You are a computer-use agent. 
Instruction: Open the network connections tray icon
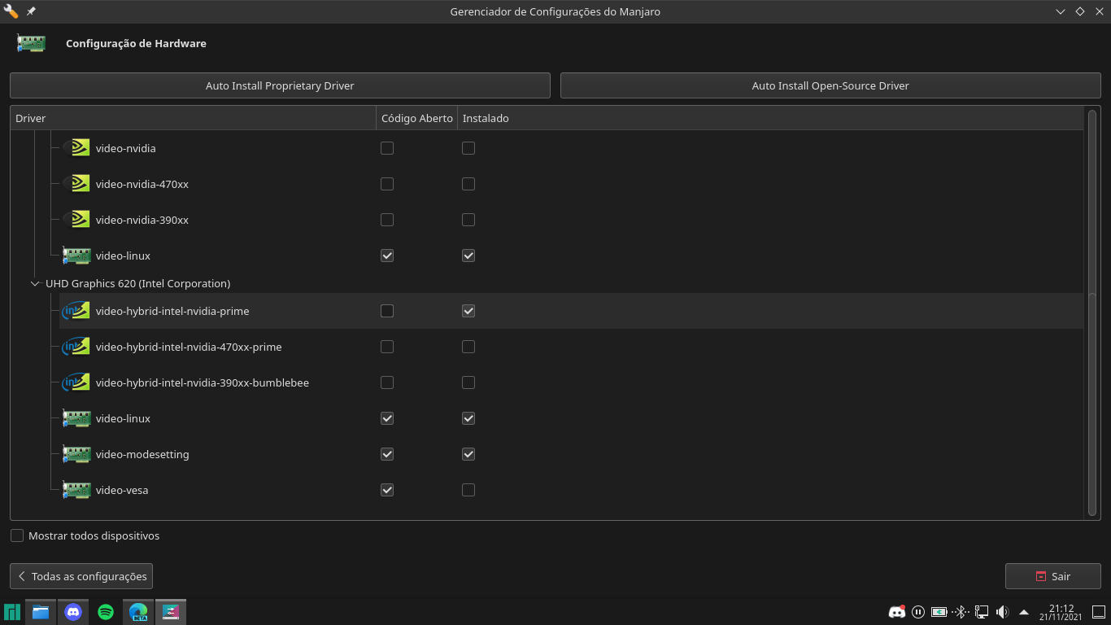(x=982, y=612)
